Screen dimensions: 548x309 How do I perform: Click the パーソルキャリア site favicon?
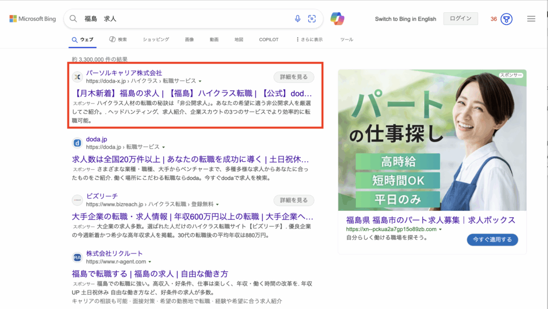pos(77,77)
